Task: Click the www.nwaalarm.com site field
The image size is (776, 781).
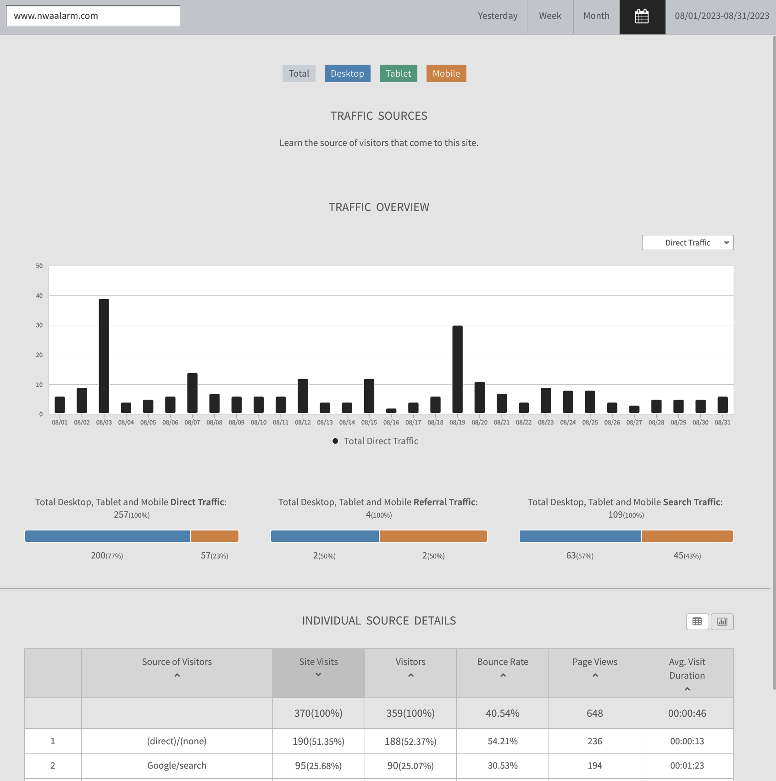Action: pyautogui.click(x=93, y=16)
